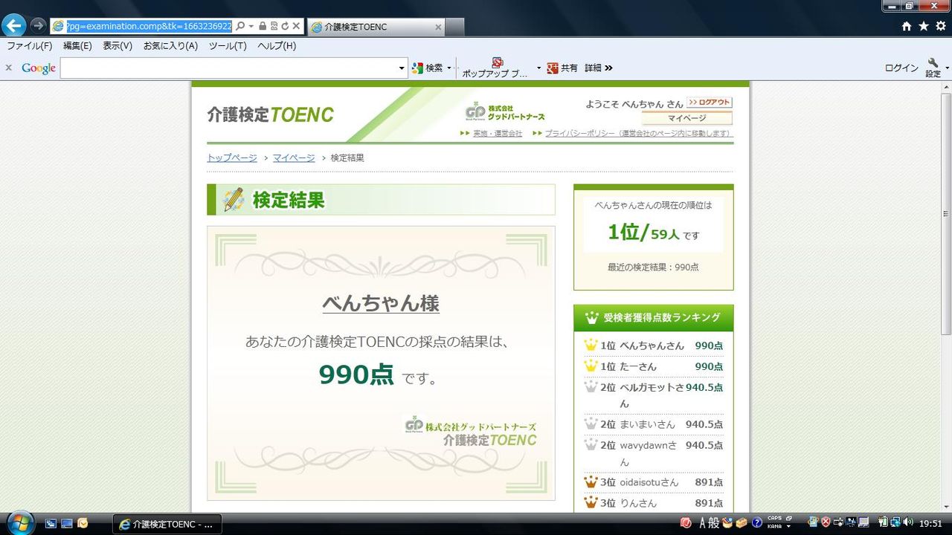Expand the Google search box history dropdown

pyautogui.click(x=402, y=68)
